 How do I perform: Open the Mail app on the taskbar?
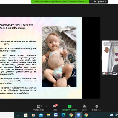41,115
